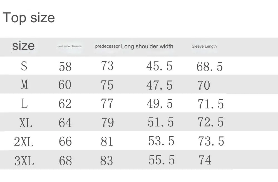Select the 83 value in 3XL row
This screenshot has width=278, height=182.
(106, 161)
